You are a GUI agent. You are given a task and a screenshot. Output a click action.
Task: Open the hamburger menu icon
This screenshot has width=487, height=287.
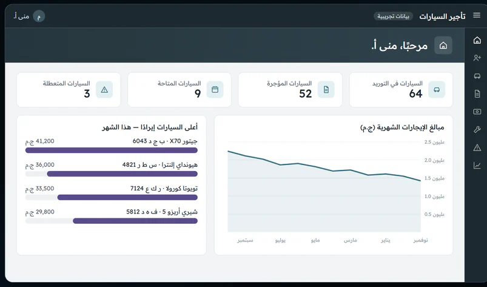(477, 16)
